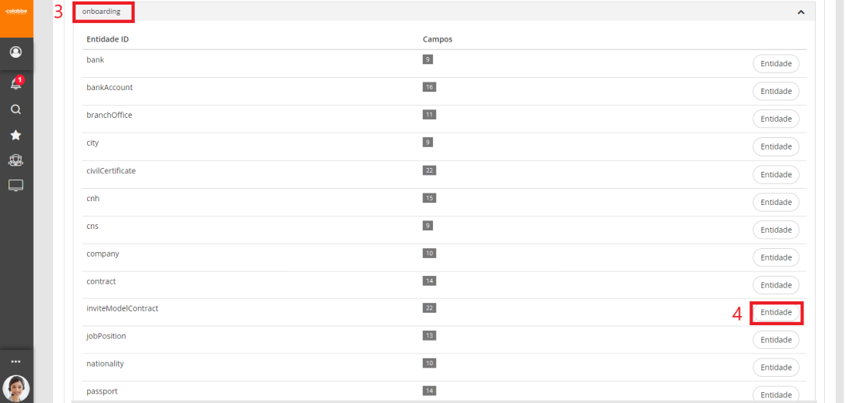
Task: Open the user profile icon in sidebar
Action: [x=16, y=52]
